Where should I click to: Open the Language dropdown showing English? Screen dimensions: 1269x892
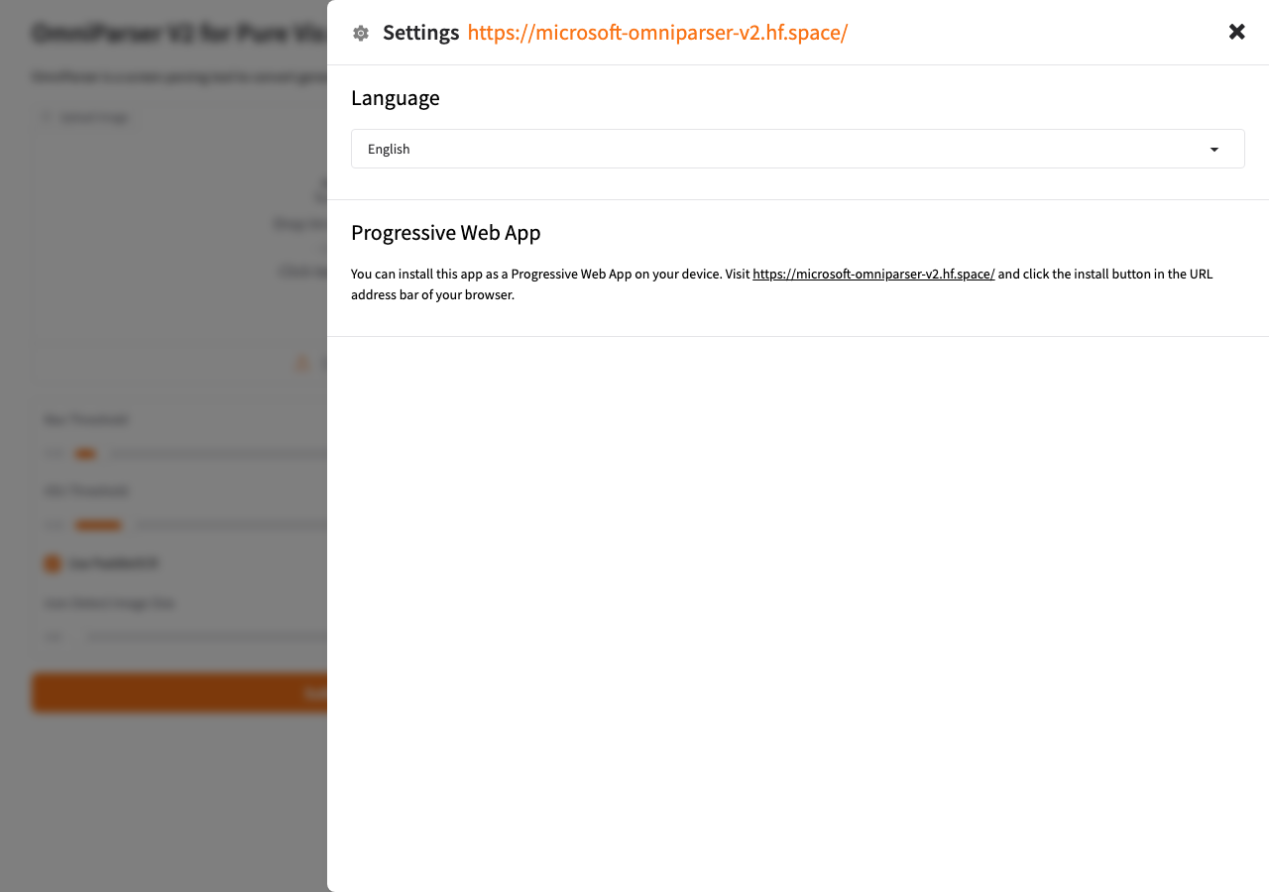[797, 149]
